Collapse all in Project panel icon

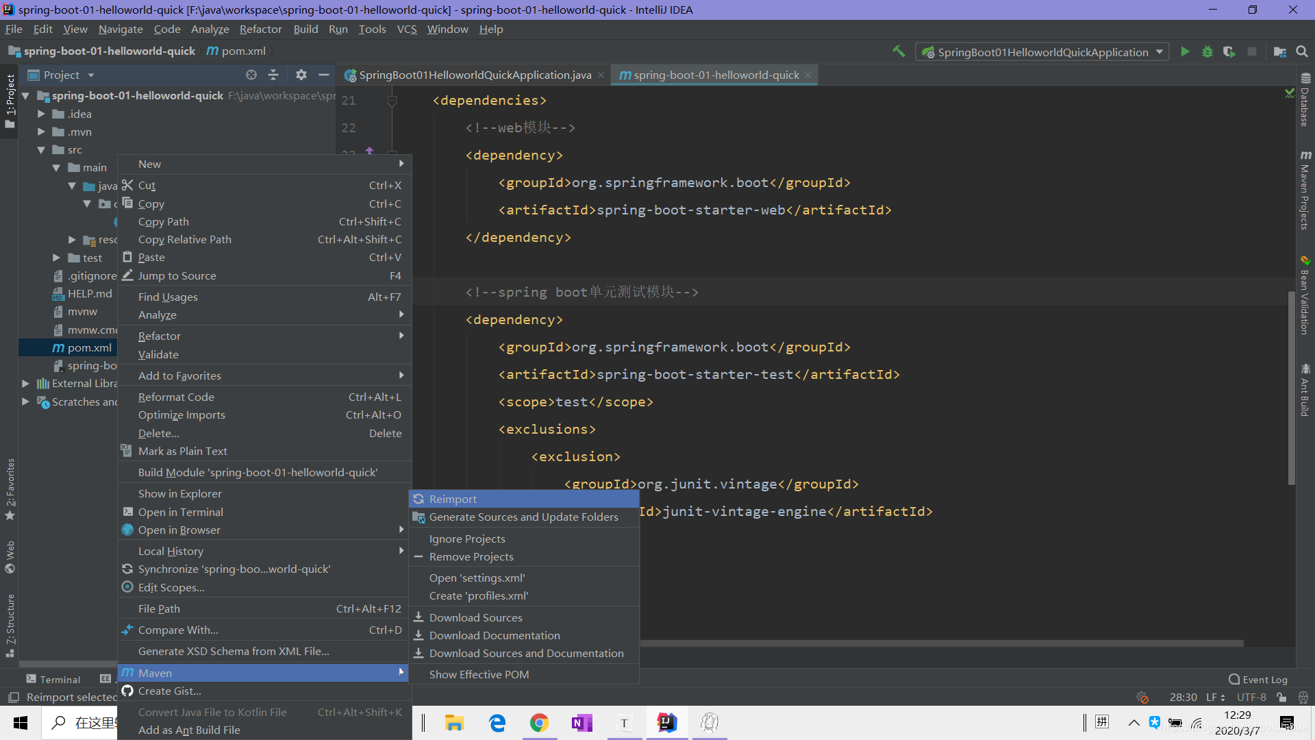point(273,75)
